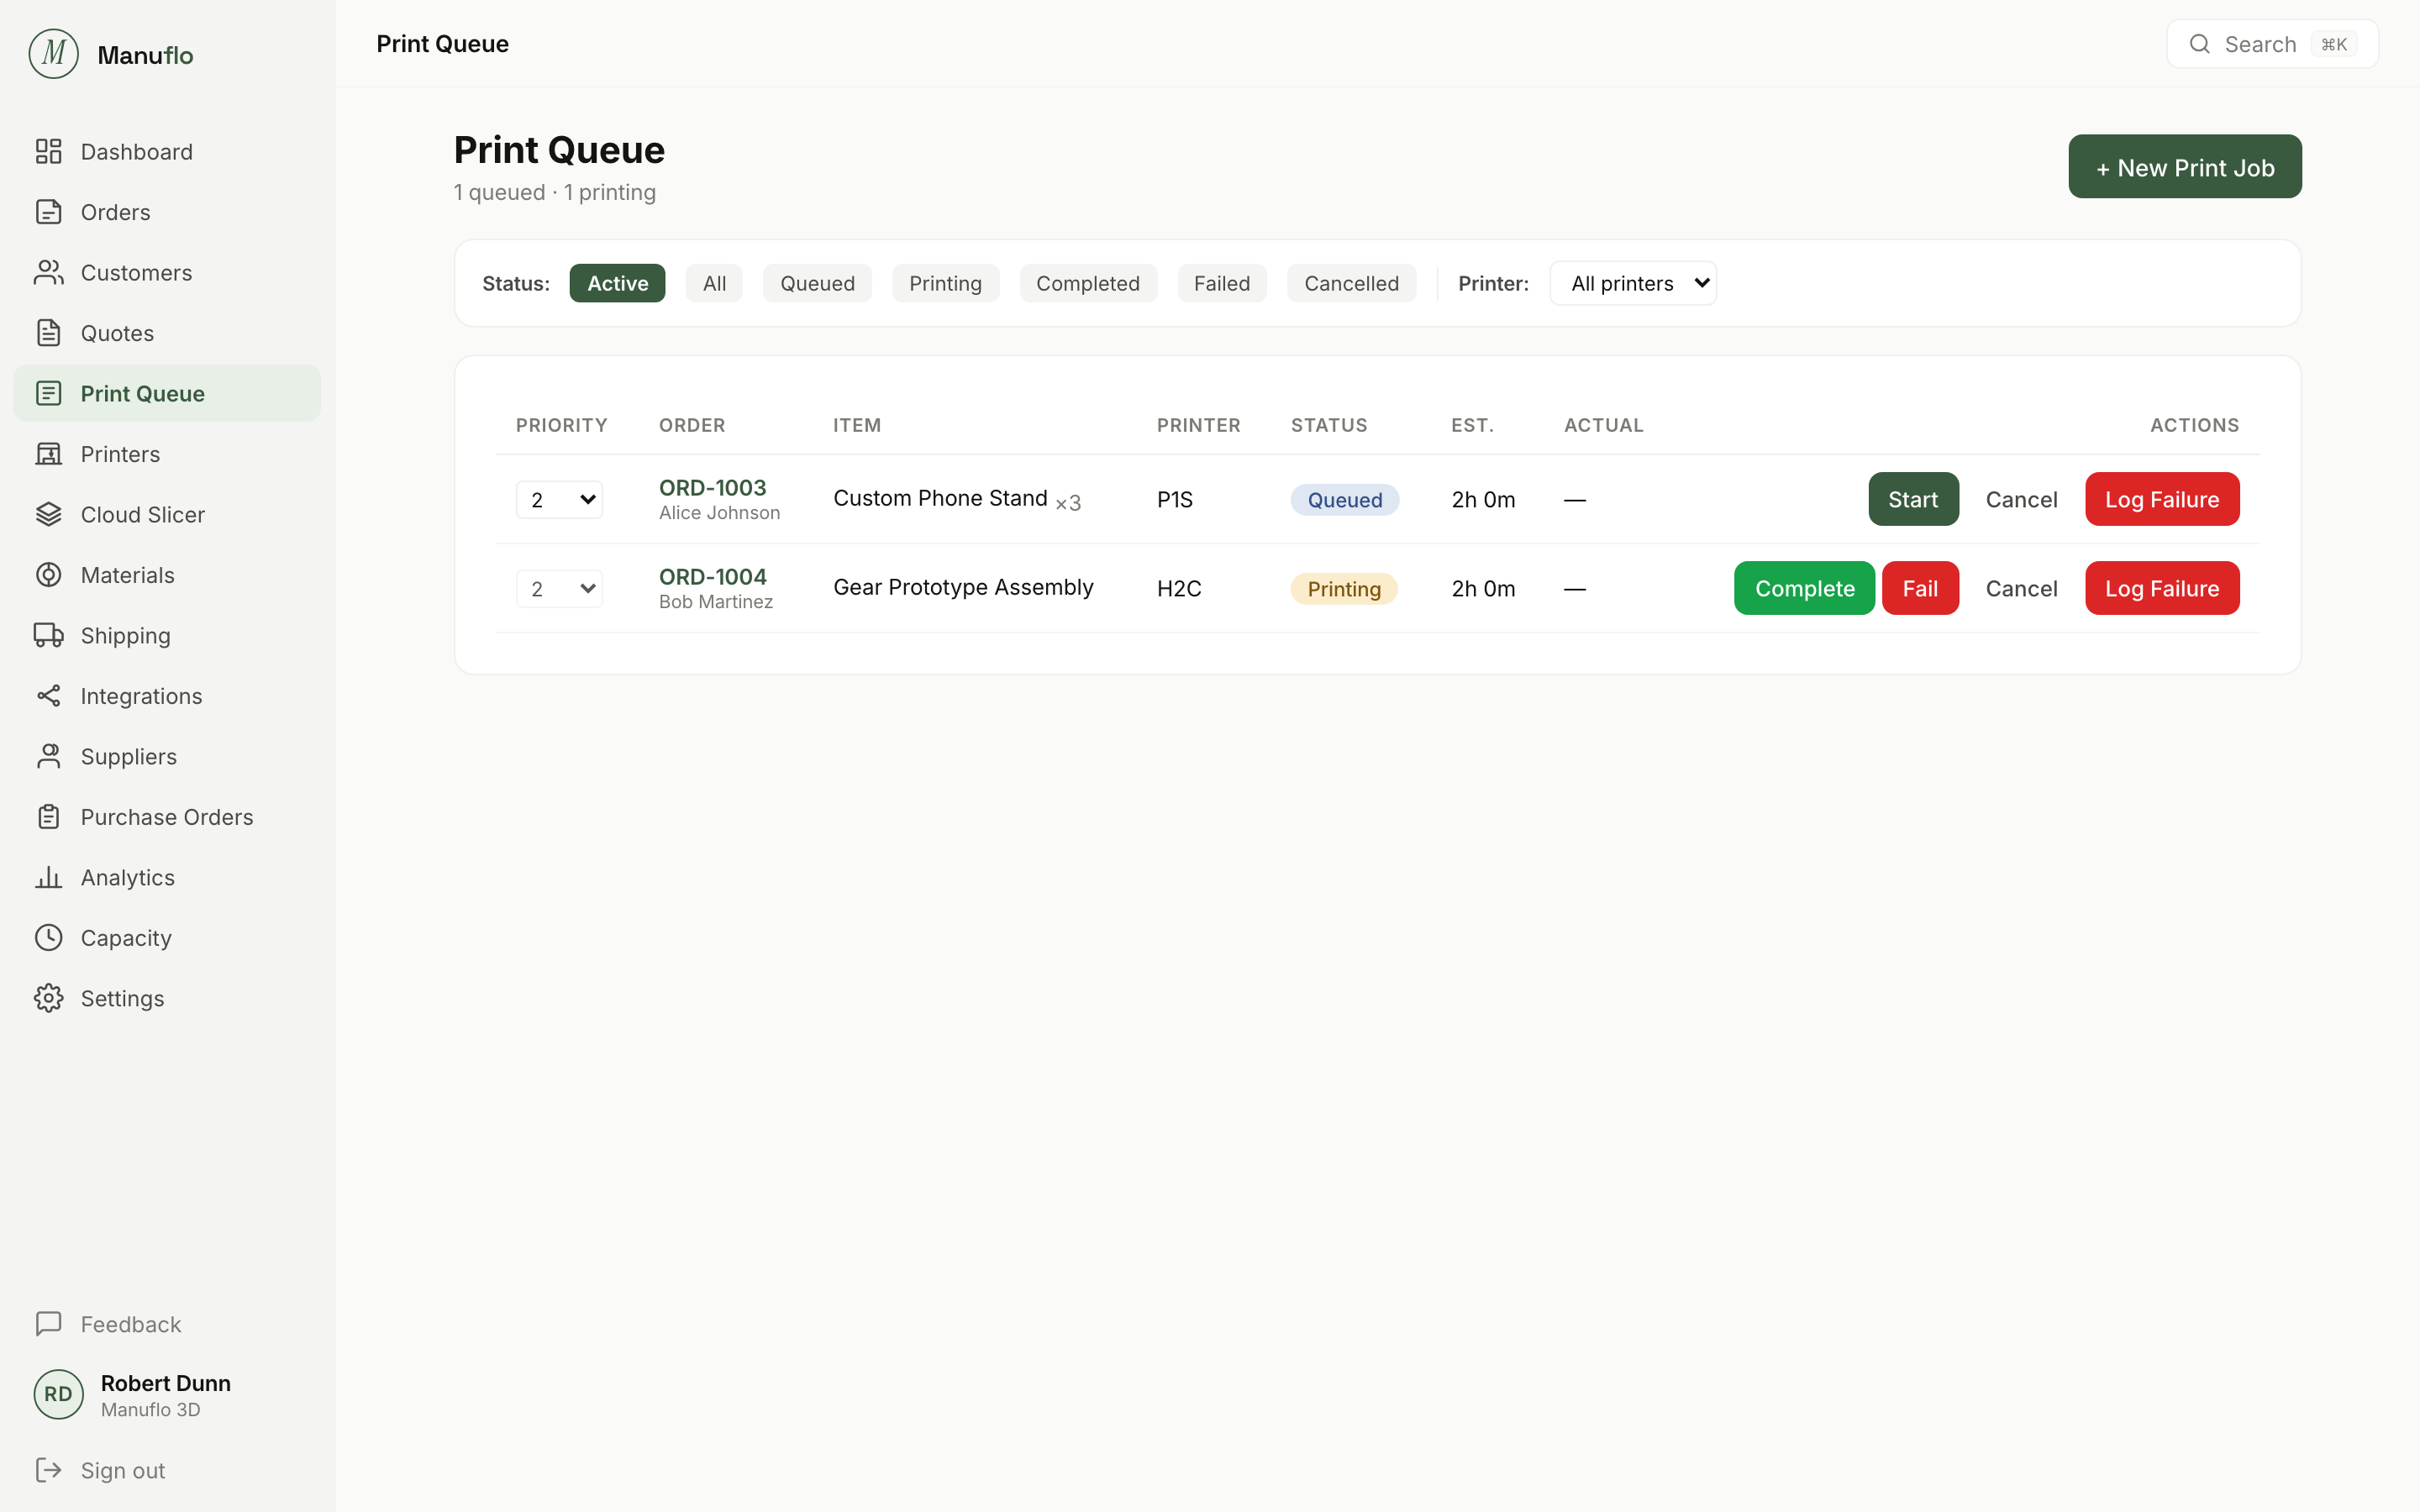This screenshot has height=1512, width=2420.
Task: Click the Priority column header
Action: point(561,425)
